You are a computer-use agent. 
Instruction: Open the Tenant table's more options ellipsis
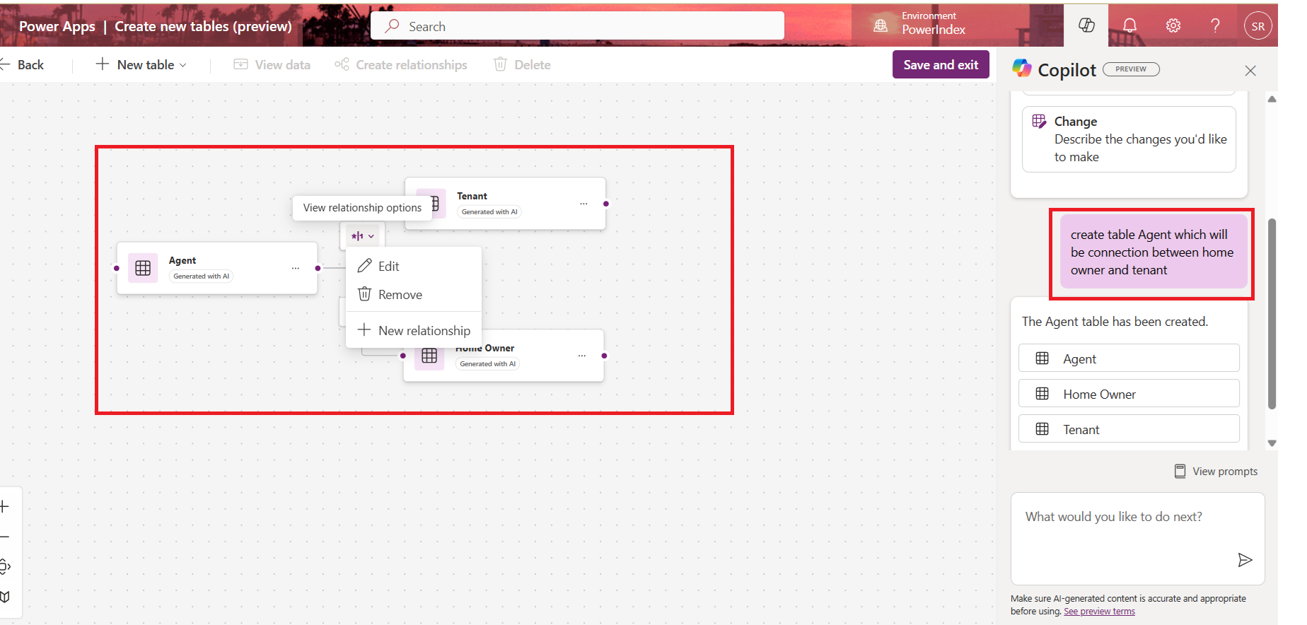pyautogui.click(x=583, y=204)
